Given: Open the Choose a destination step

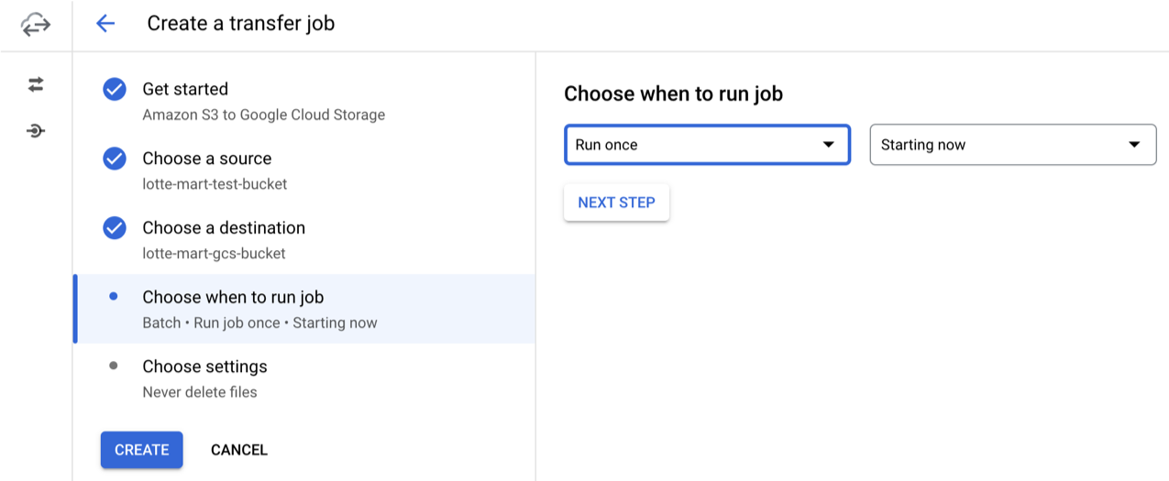Looking at the screenshot, I should click(x=224, y=227).
